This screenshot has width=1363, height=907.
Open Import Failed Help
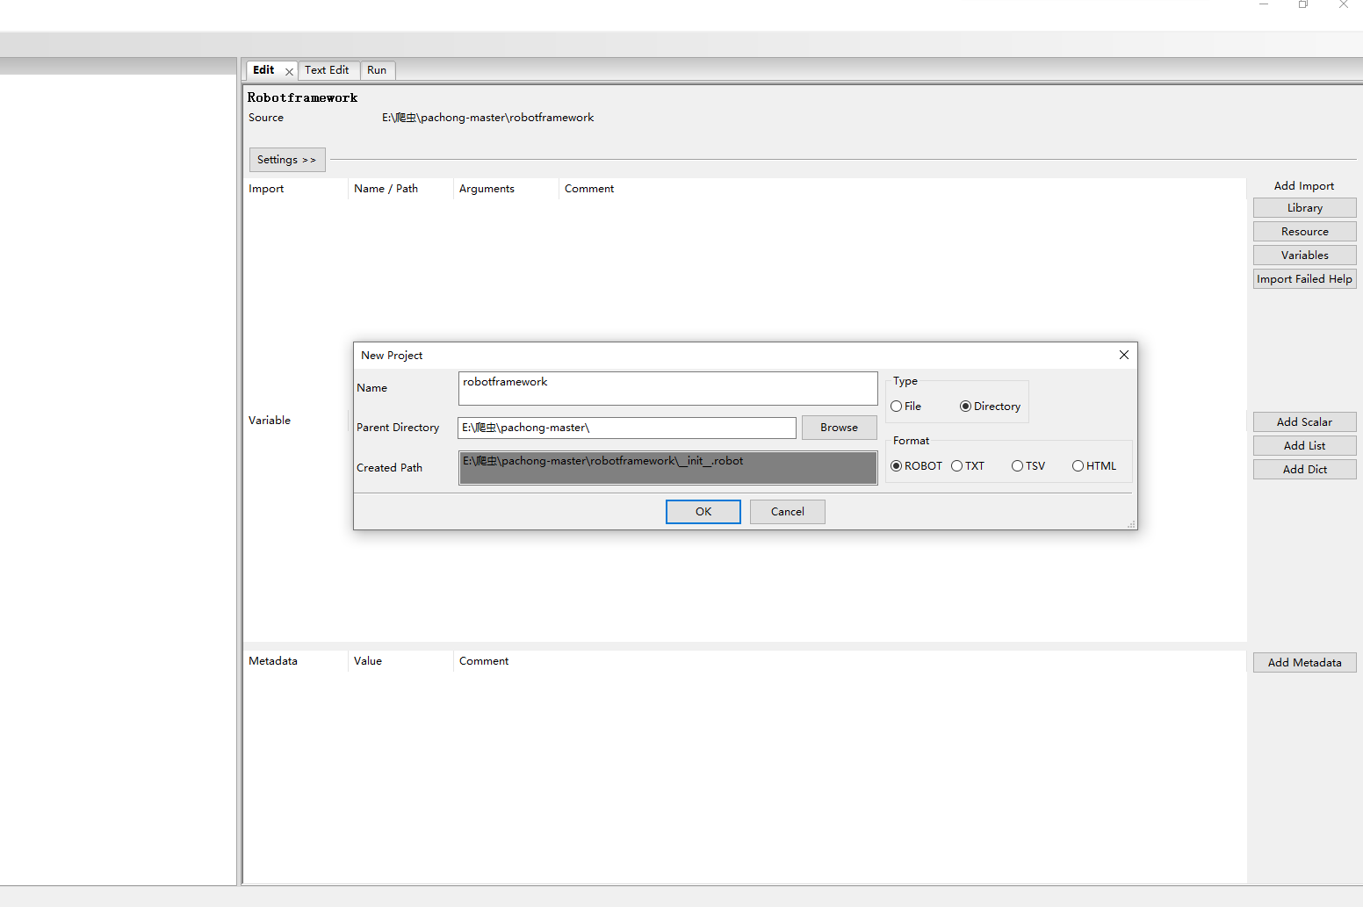1305,279
